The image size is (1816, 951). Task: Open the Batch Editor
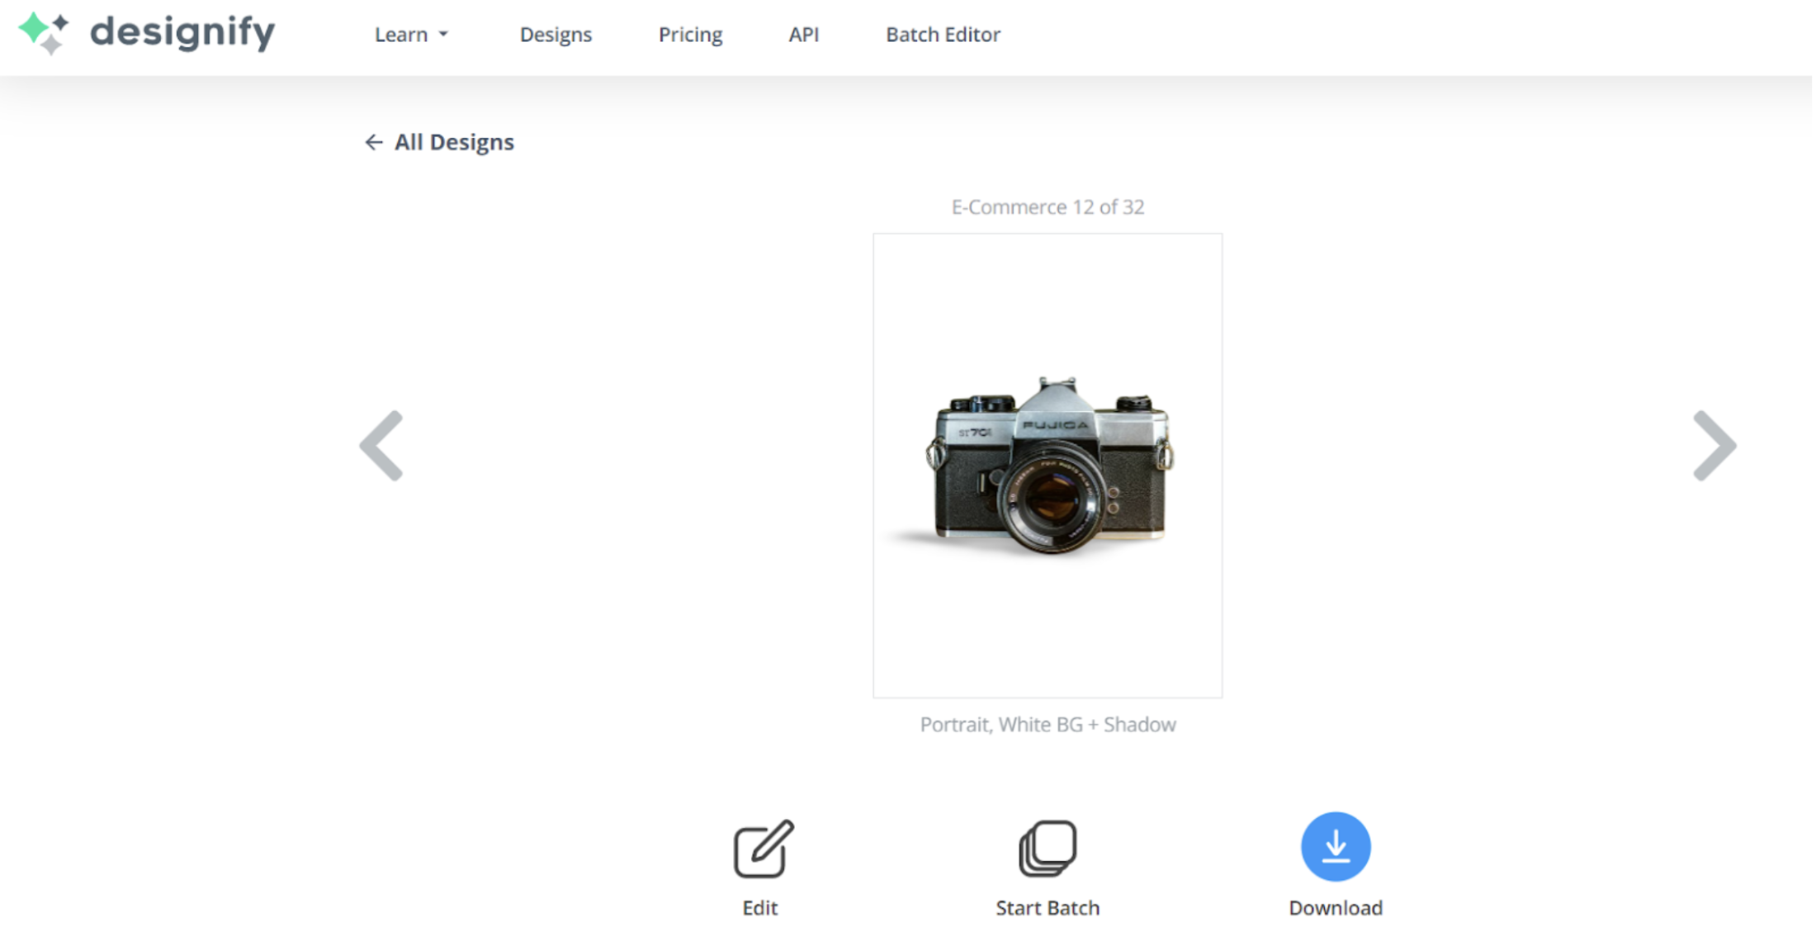click(943, 35)
